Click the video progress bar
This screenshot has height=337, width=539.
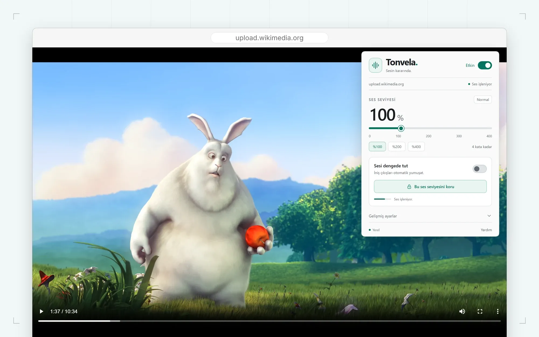[x=269, y=321]
